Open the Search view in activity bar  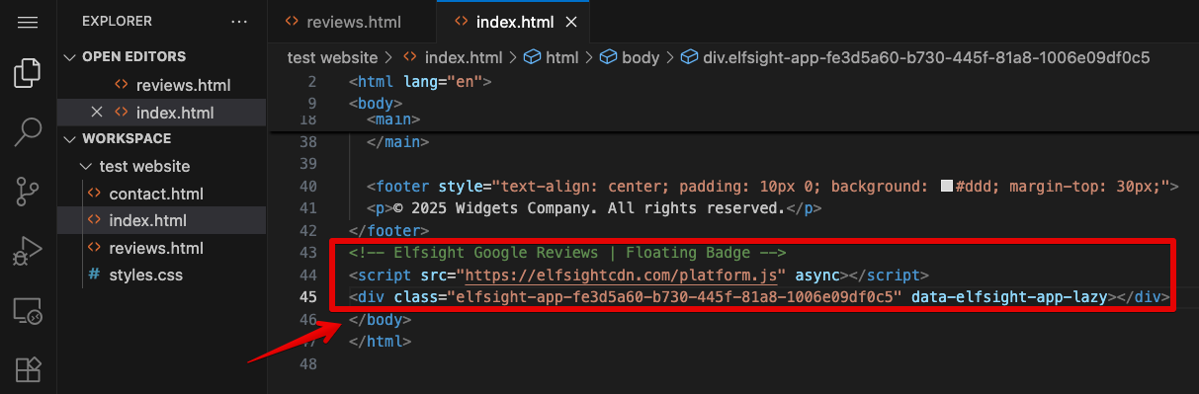pyautogui.click(x=28, y=132)
